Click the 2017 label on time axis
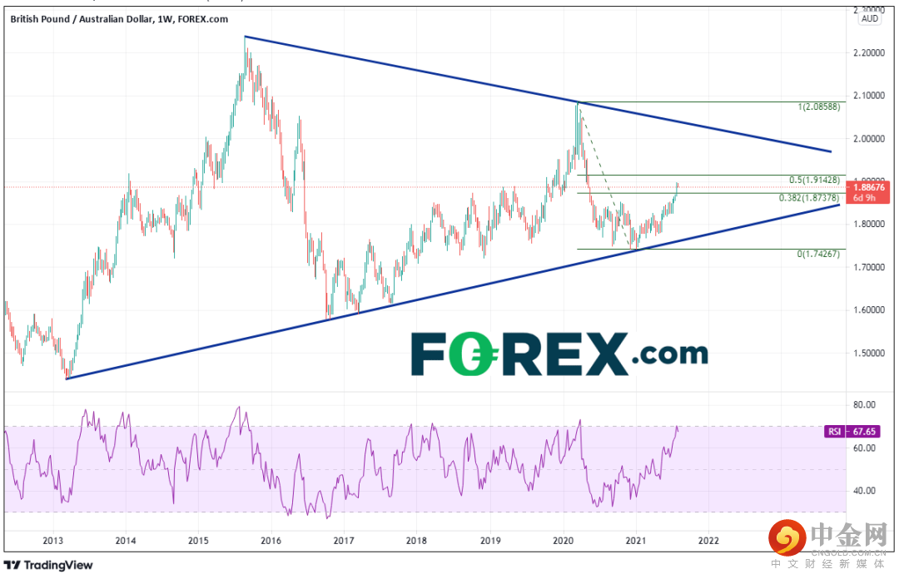The height and width of the screenshot is (579, 899). tap(344, 540)
